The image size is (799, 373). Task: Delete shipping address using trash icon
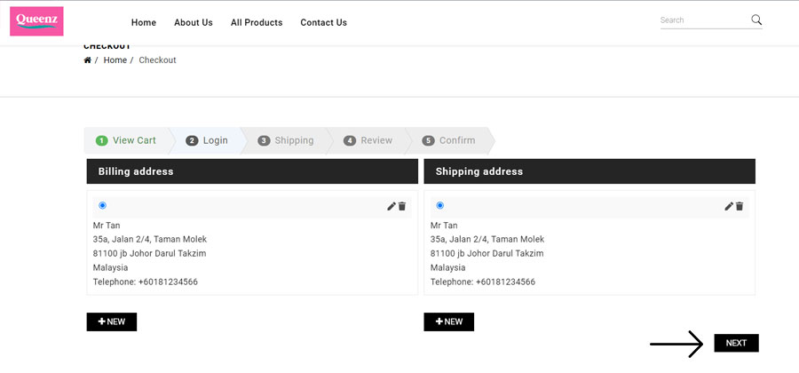pos(740,206)
